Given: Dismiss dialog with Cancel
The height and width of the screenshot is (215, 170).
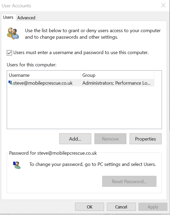Looking at the screenshot, I should point(121,207).
